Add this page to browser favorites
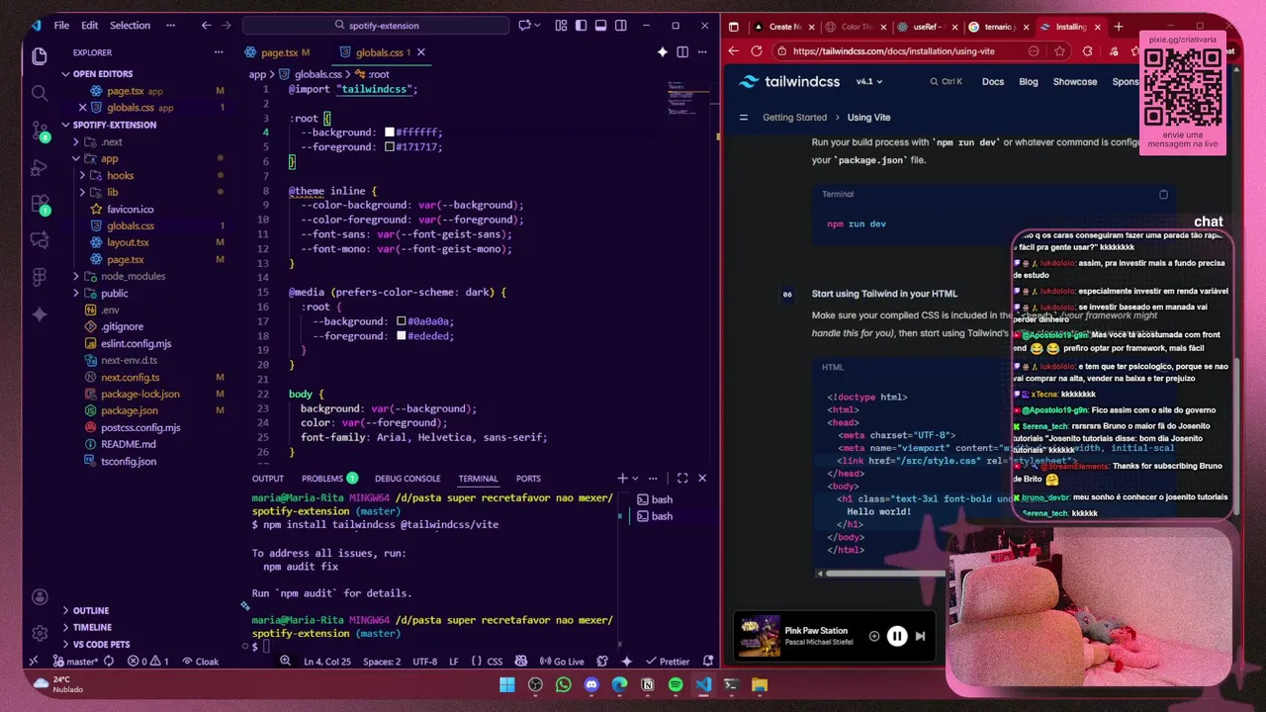 [1059, 51]
